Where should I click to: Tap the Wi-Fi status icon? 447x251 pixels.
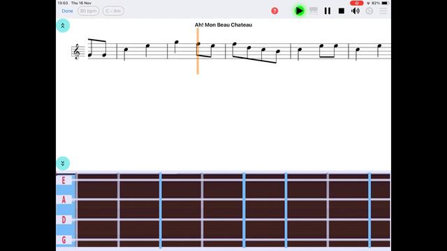368,3
